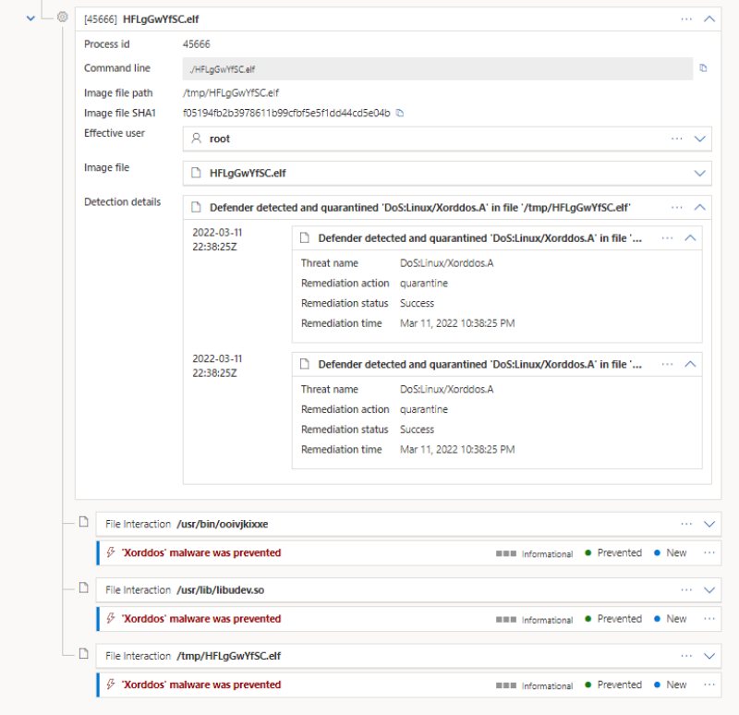The width and height of the screenshot is (739, 715).
Task: Click the lightning icon on the first Xorddos alert
Action: 109,552
